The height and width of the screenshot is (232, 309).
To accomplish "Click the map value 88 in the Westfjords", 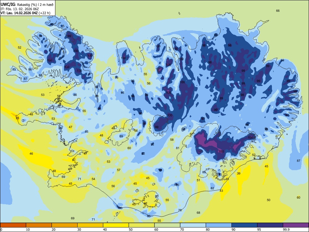I will 40,75.
